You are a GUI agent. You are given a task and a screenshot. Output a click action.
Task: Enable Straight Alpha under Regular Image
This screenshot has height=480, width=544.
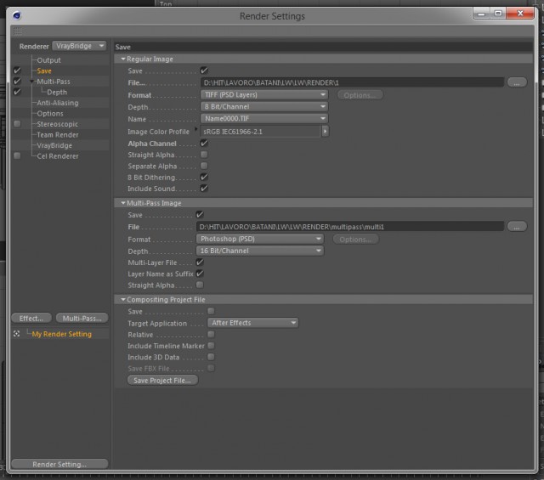pos(204,155)
